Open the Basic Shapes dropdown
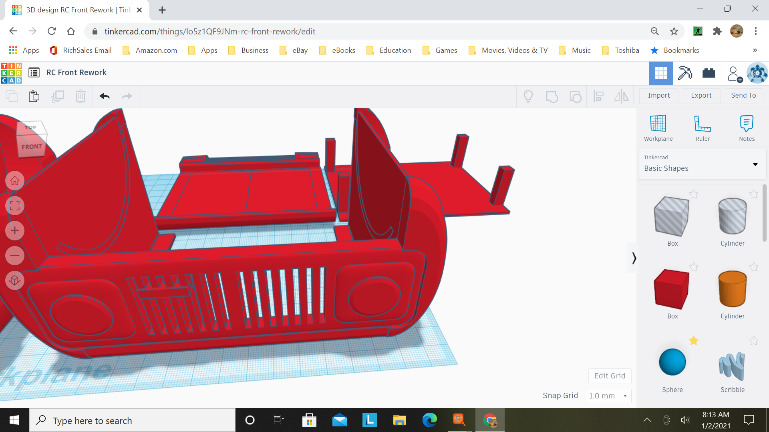Viewport: 769px width, 432px height. click(x=755, y=164)
